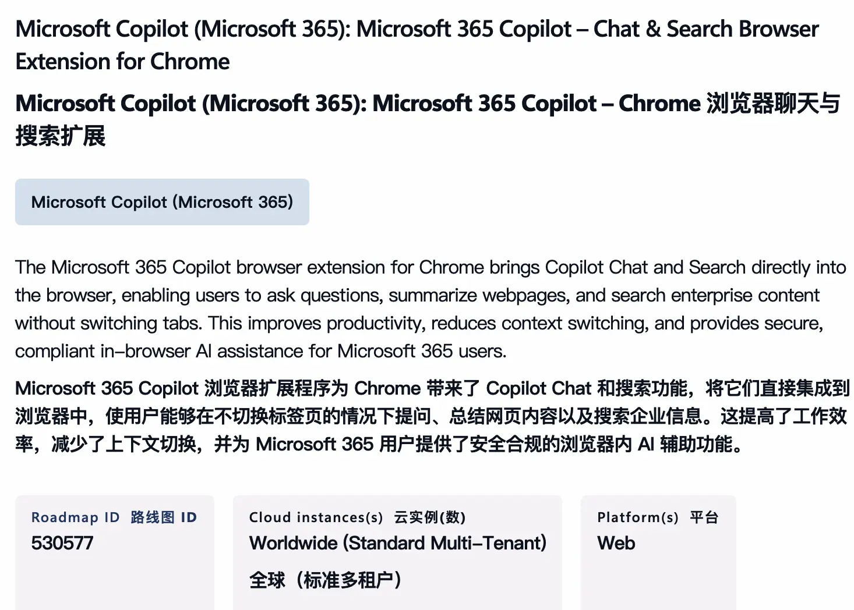Click the 'Platform(s)' label
This screenshot has width=854, height=610.
pos(638,517)
